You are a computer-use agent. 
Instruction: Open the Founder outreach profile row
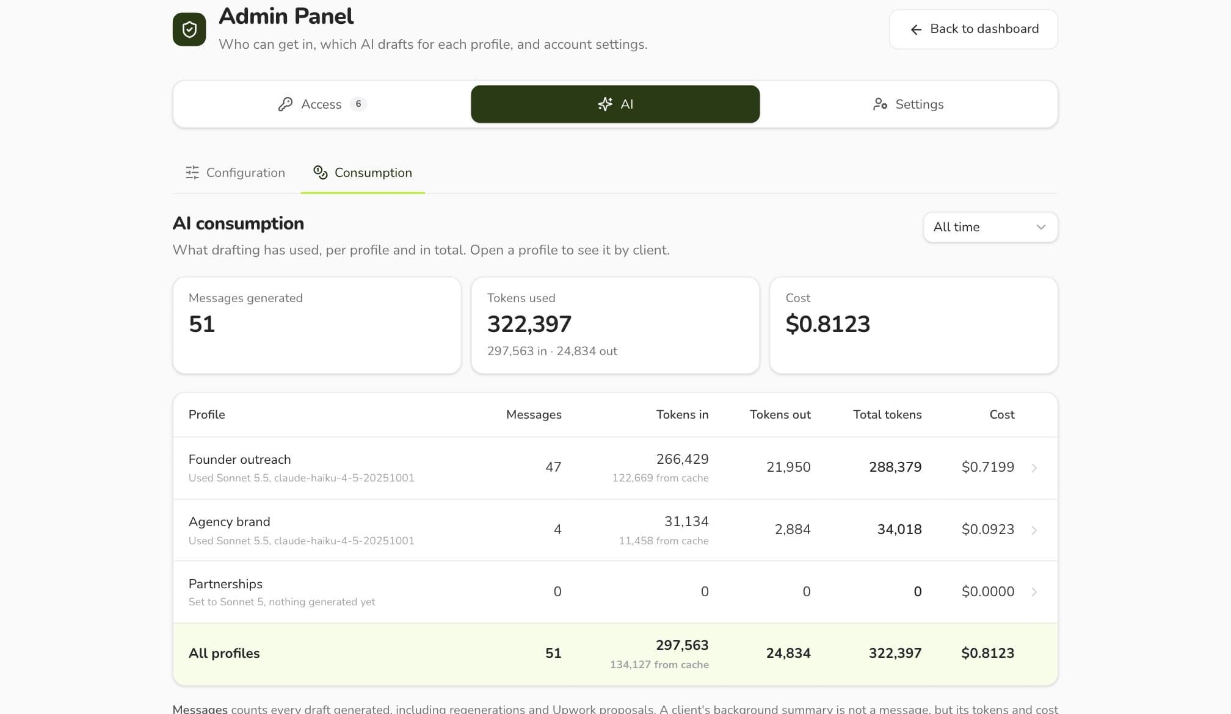615,468
